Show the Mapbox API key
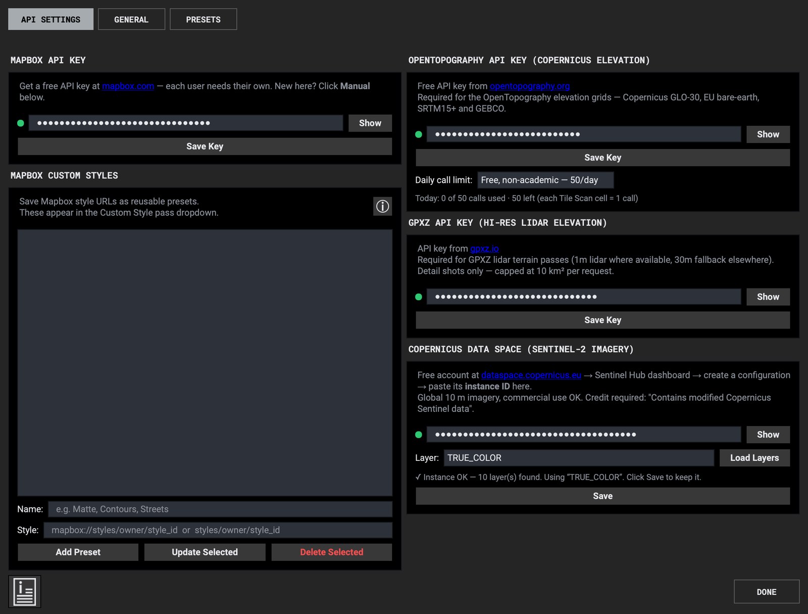Viewport: 808px width, 614px height. click(370, 123)
